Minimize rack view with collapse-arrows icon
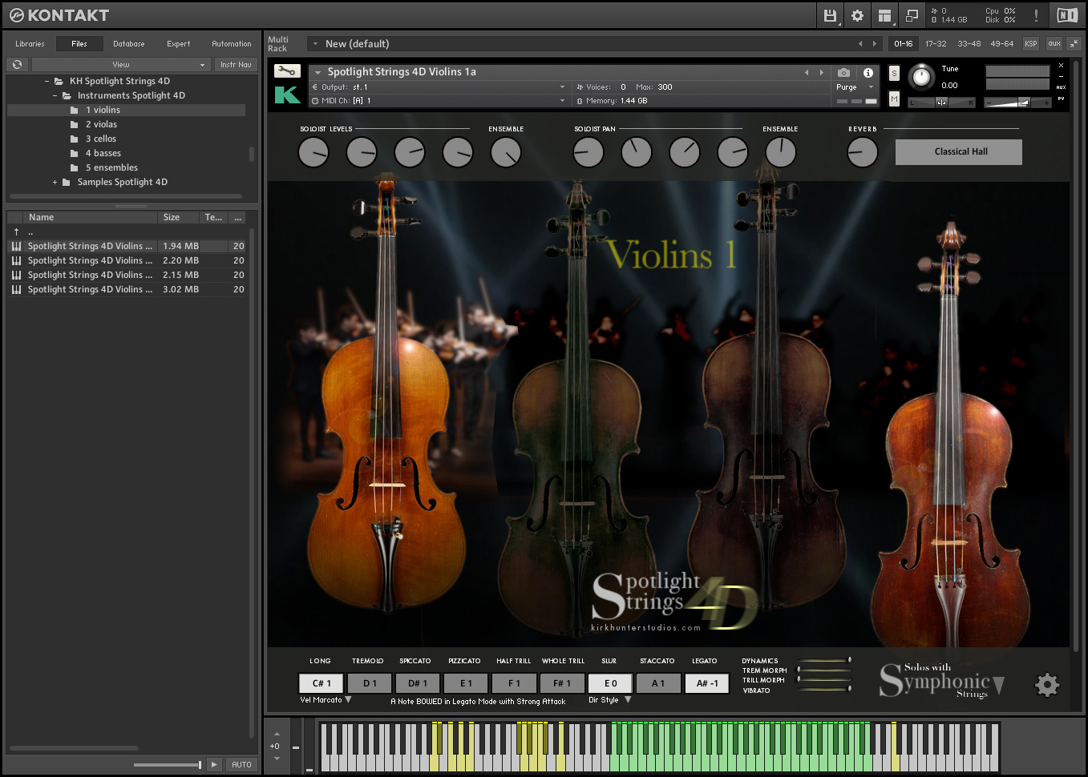Screen dimensions: 1088x777 [x=1073, y=44]
